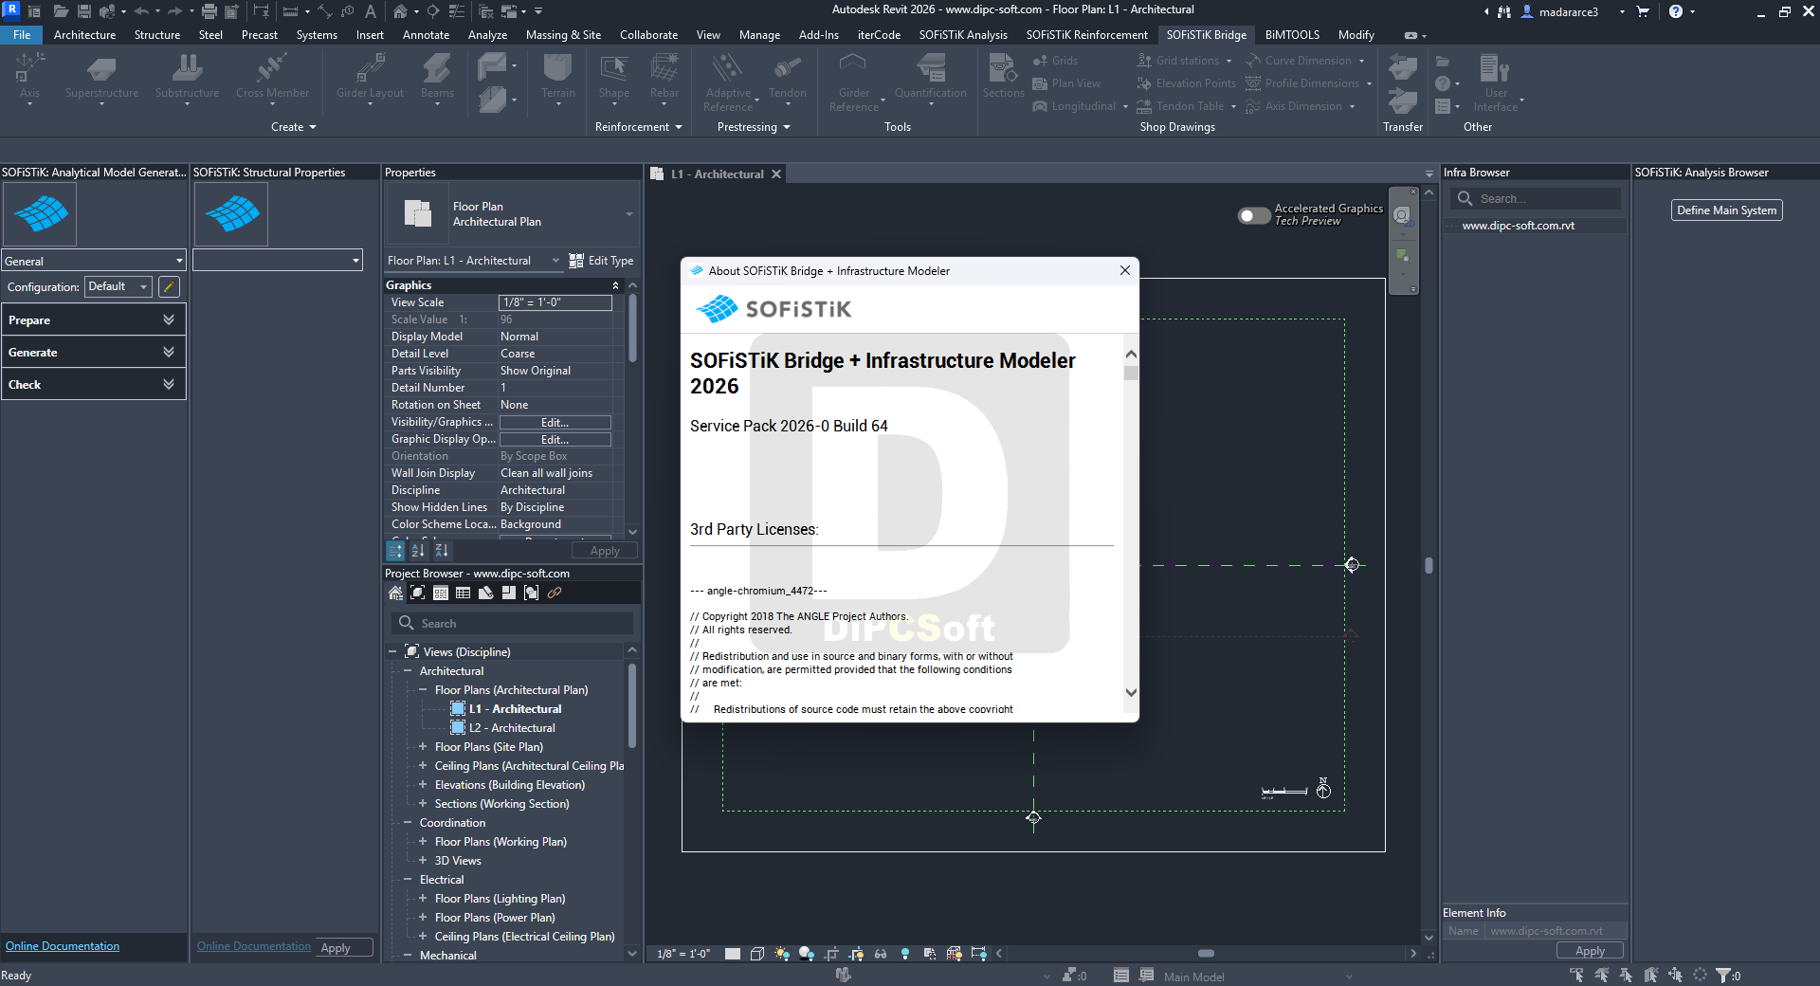This screenshot has height=986, width=1820.
Task: Open the File menu
Action: click(x=21, y=35)
